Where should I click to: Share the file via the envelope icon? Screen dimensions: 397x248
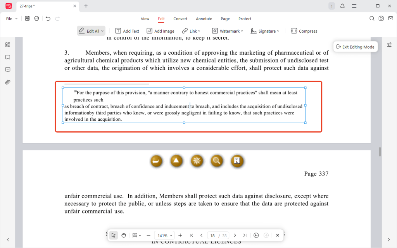[x=391, y=18]
